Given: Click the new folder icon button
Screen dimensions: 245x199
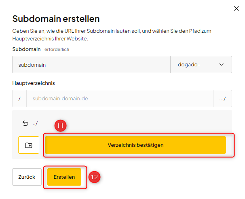Looking at the screenshot, I should (28, 145).
